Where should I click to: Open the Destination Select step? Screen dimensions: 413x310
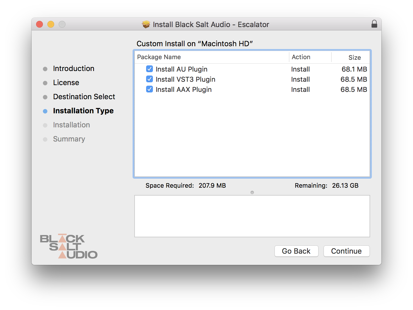click(x=84, y=97)
